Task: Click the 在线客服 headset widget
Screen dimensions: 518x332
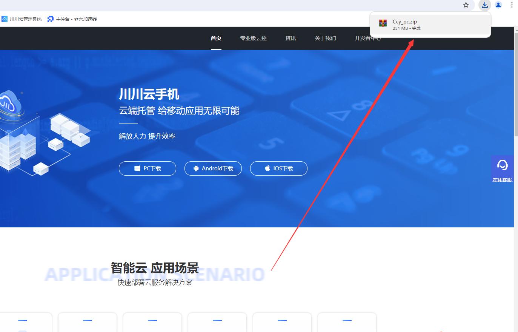Action: click(x=502, y=169)
